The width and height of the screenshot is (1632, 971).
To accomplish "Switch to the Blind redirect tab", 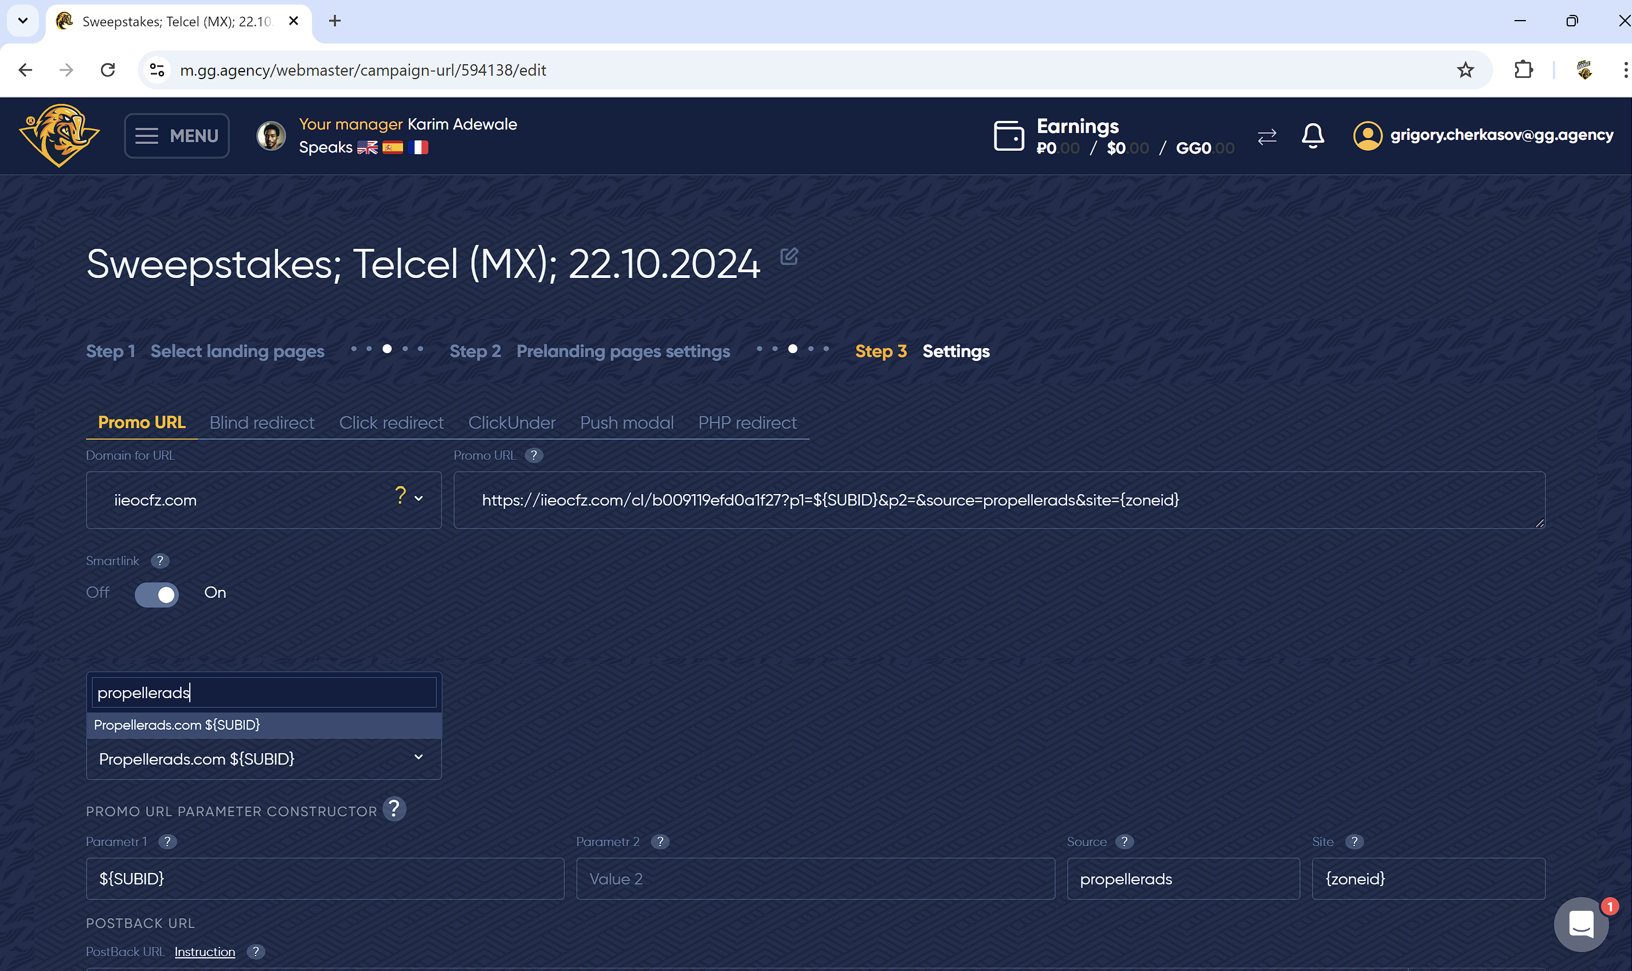I will (x=261, y=422).
